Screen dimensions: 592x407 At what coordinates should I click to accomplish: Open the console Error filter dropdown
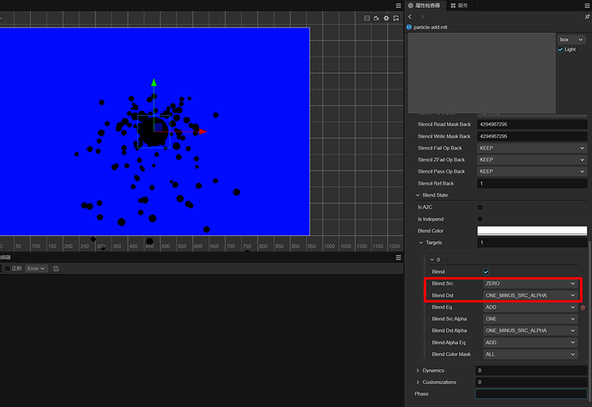click(36, 268)
